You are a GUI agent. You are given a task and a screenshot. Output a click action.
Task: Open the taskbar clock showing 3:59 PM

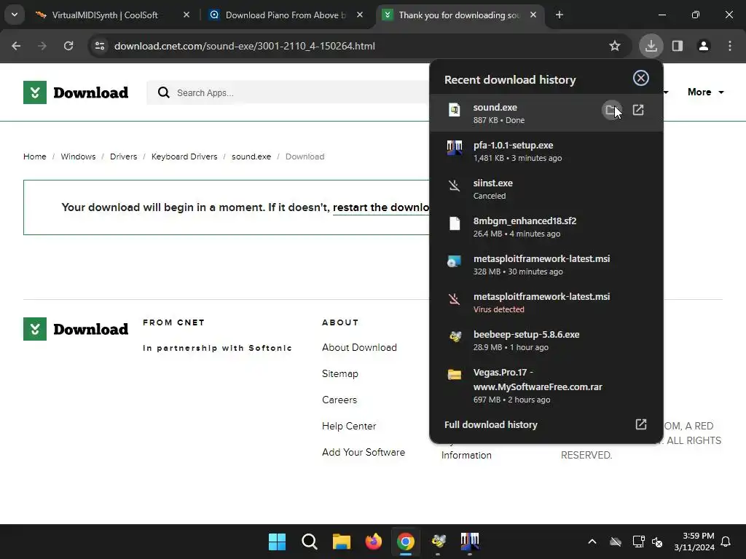(694, 542)
